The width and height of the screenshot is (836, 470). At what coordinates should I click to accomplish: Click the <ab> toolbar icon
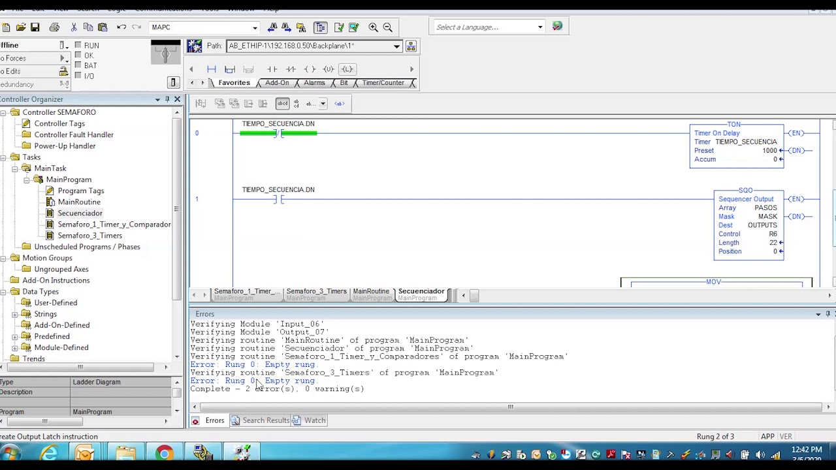340,104
